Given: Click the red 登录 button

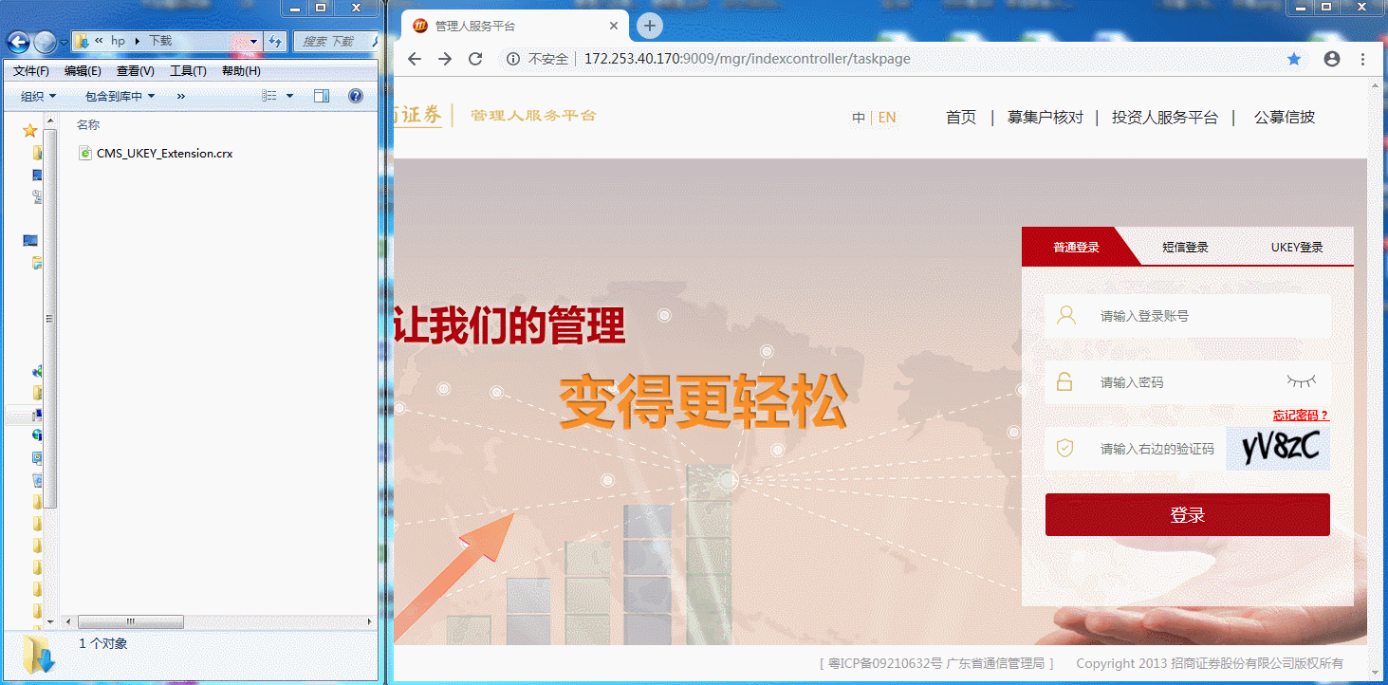Looking at the screenshot, I should [1188, 514].
